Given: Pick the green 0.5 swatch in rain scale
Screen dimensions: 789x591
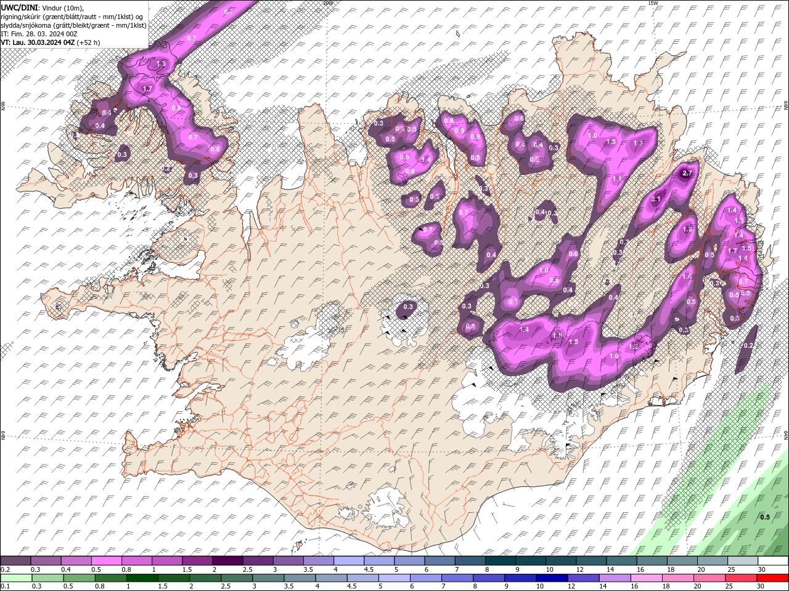Looking at the screenshot, I should coord(79,578).
